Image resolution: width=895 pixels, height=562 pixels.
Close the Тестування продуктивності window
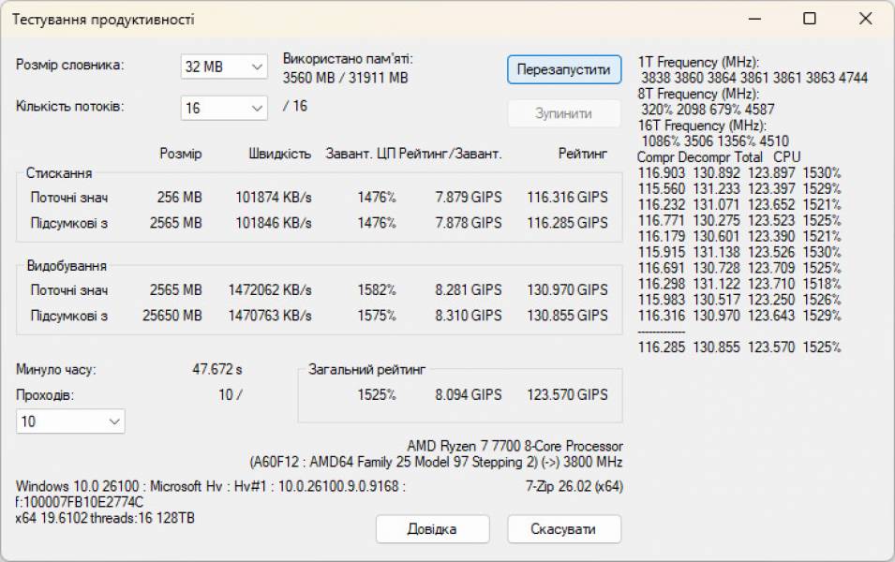(x=865, y=19)
